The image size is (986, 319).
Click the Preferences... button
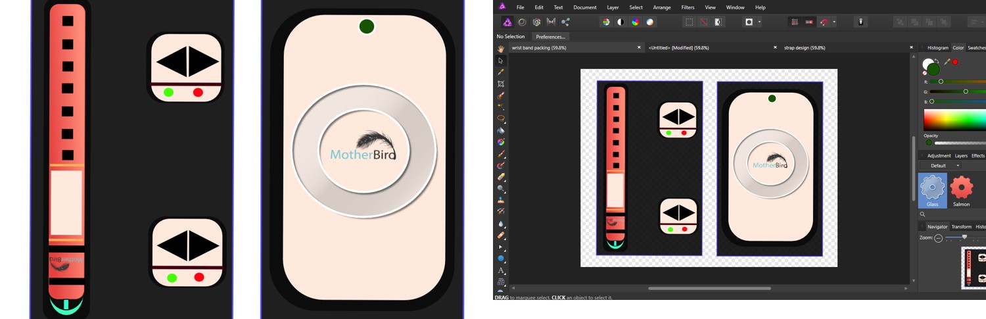550,37
